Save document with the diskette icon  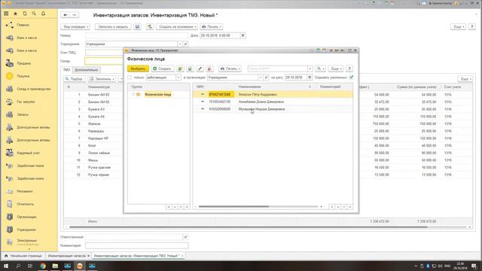[x=137, y=27]
